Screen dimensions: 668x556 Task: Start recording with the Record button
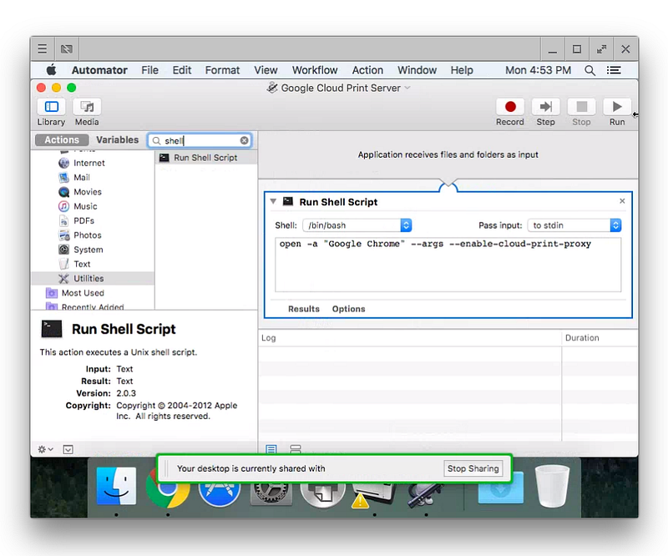[x=510, y=107]
